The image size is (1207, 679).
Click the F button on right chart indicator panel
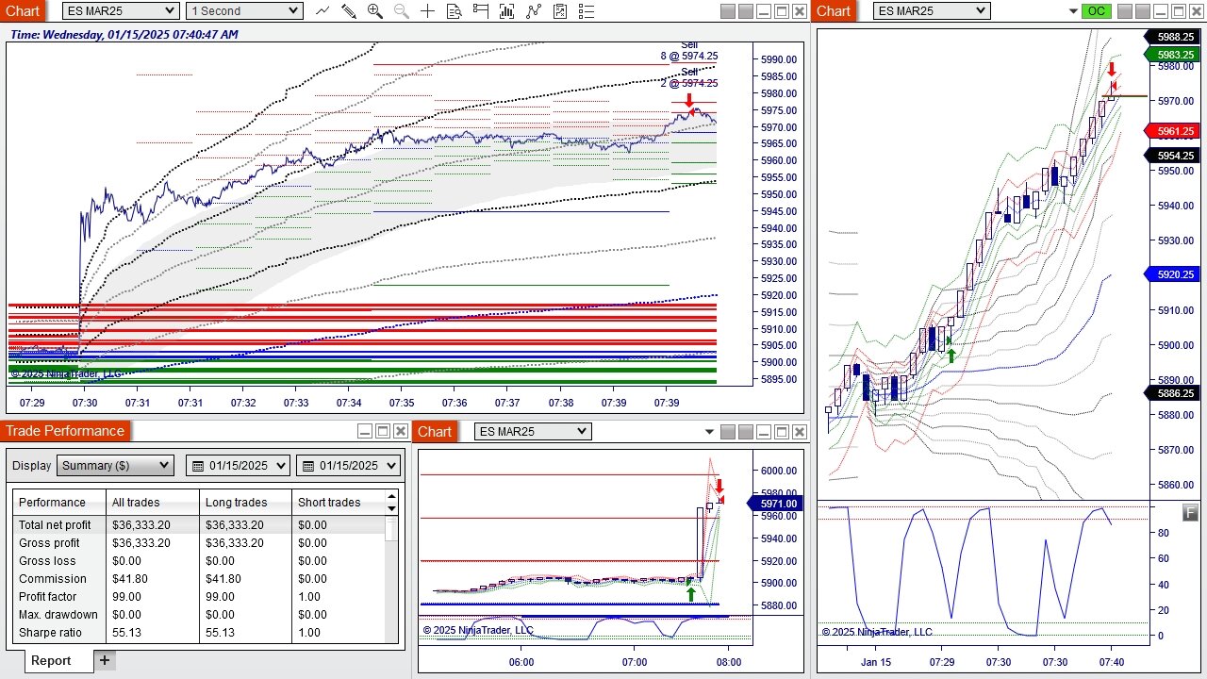coord(1191,512)
